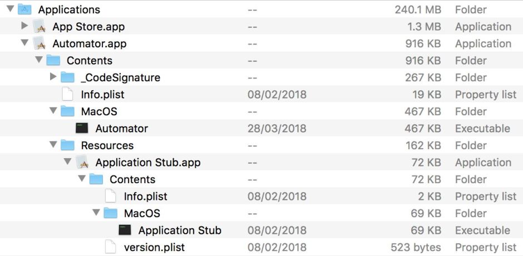Image resolution: width=523 pixels, height=256 pixels.
Task: Click the version.plist document icon
Action: (111, 247)
